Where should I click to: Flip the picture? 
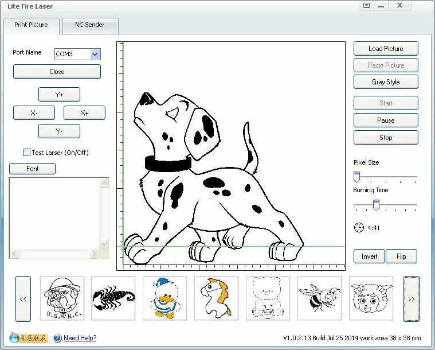click(x=401, y=256)
